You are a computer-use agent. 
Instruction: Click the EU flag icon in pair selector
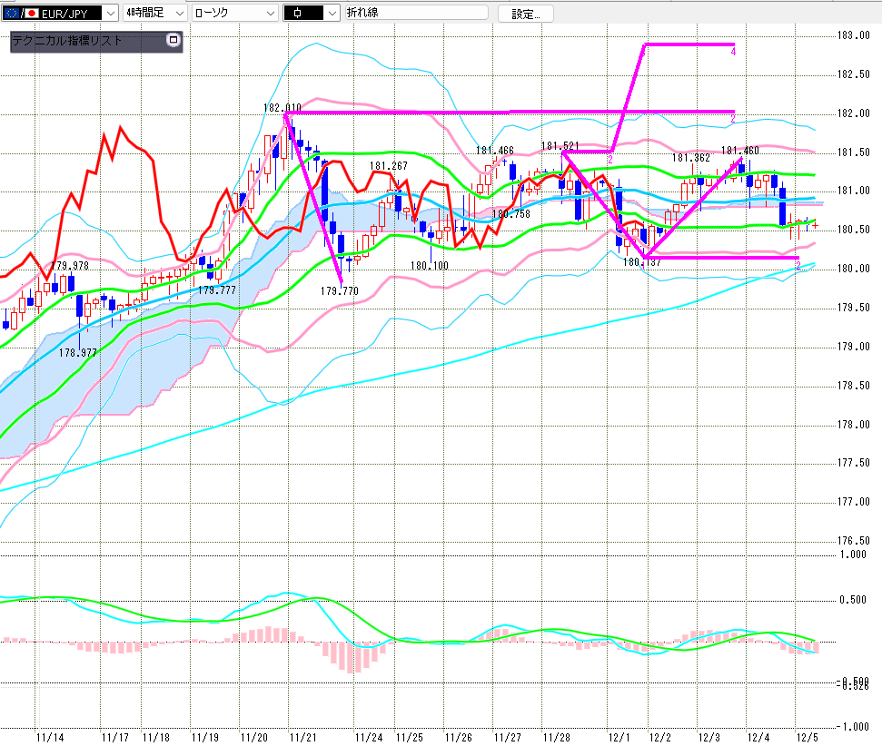11,14
